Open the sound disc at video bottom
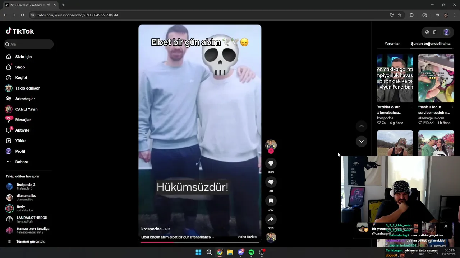Viewport: 460px width, 258px height. (x=271, y=237)
